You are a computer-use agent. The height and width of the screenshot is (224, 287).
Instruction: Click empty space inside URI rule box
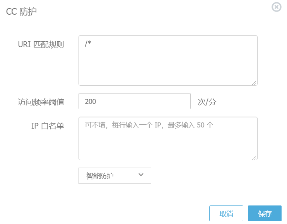click(174, 70)
